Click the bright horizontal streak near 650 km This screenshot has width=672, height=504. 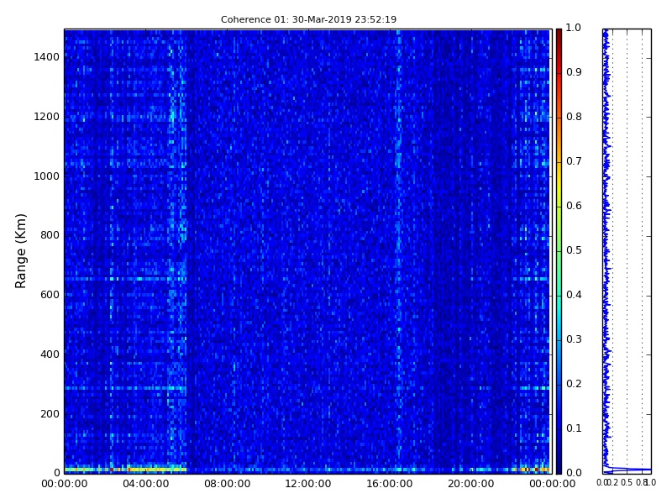125,279
